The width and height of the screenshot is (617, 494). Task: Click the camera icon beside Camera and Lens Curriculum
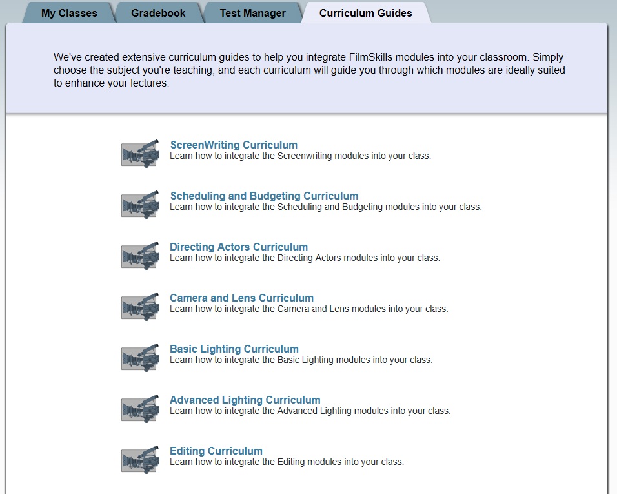(x=140, y=307)
